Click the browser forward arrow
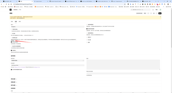172x93 pixels. point(4,4)
